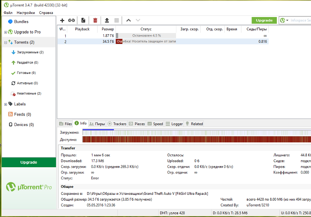Screen dimensions: 311x217
Task: Sort by Отд. скор. column header
Action: coord(213,29)
